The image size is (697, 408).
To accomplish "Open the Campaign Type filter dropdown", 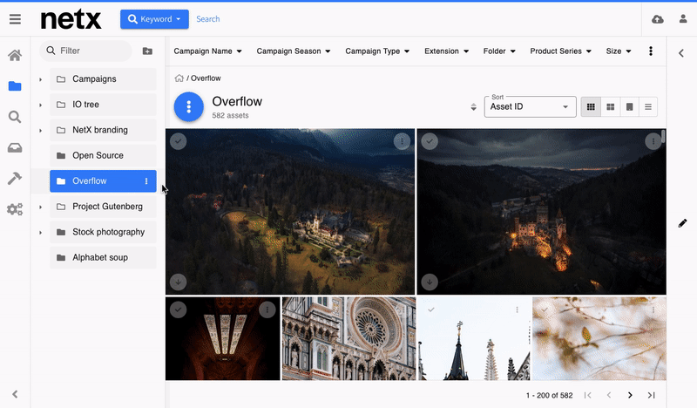I will click(377, 51).
